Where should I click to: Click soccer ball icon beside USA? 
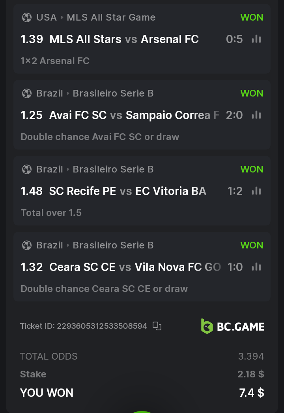pyautogui.click(x=26, y=17)
